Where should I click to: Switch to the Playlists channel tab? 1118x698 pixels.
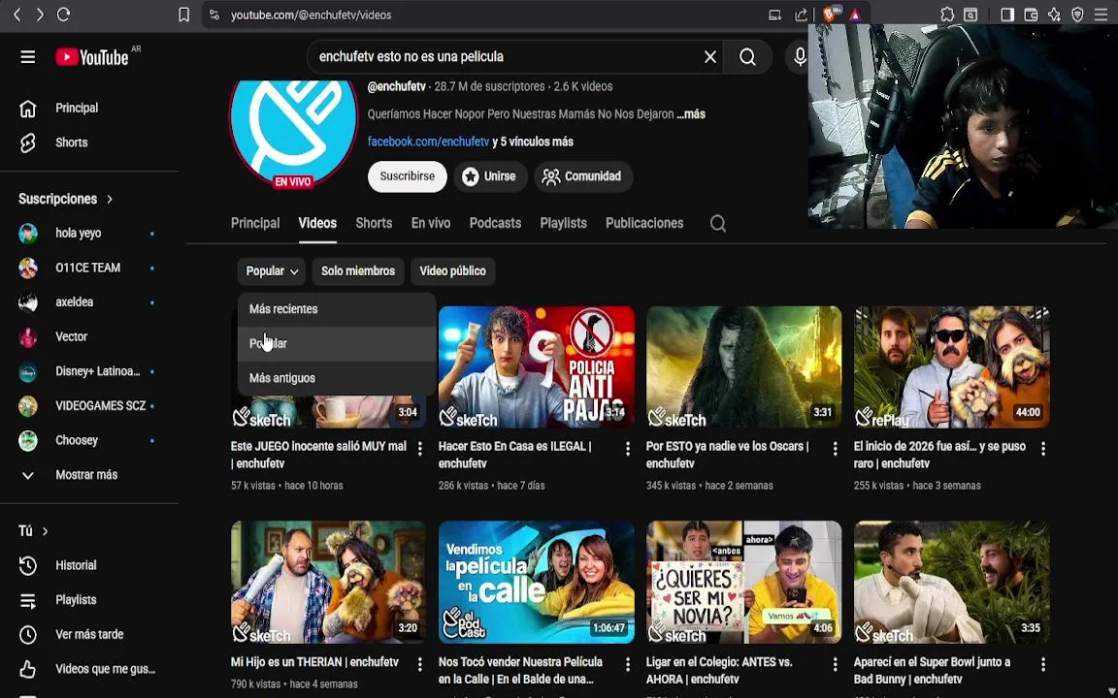[x=563, y=224]
